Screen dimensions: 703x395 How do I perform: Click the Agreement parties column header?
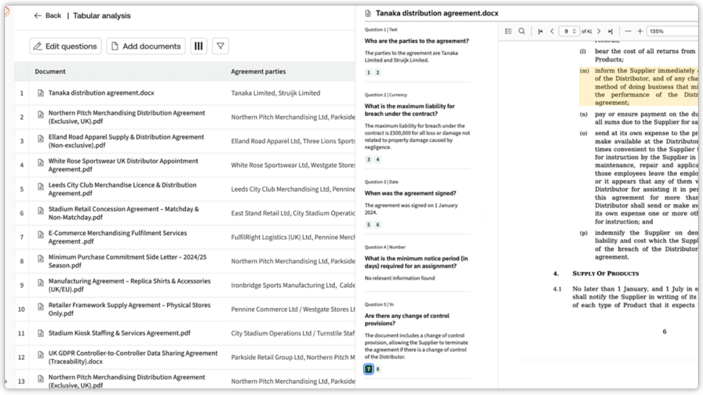(x=258, y=71)
